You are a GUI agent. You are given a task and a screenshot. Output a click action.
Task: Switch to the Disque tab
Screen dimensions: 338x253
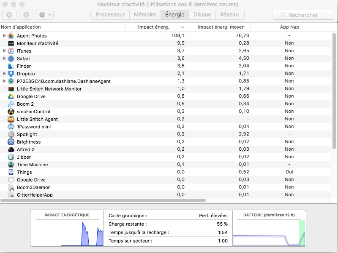click(x=202, y=15)
